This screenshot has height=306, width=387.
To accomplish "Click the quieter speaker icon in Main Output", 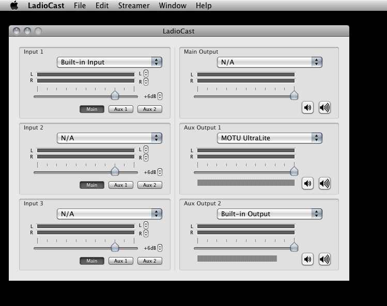I will click(307, 107).
